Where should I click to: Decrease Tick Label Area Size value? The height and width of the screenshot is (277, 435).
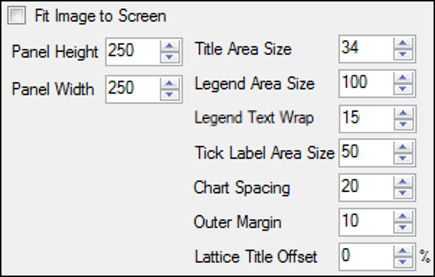(403, 158)
